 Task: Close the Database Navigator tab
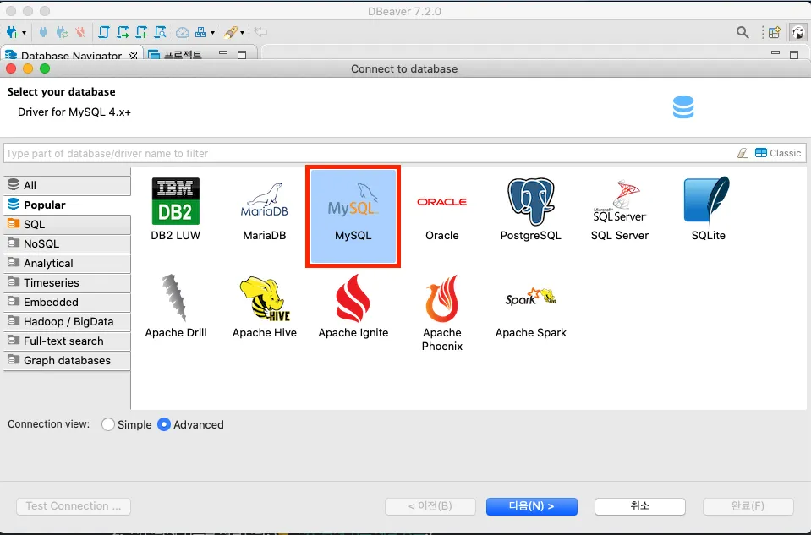click(133, 55)
